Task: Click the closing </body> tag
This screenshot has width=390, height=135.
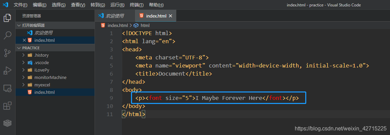Action: click(x=134, y=106)
